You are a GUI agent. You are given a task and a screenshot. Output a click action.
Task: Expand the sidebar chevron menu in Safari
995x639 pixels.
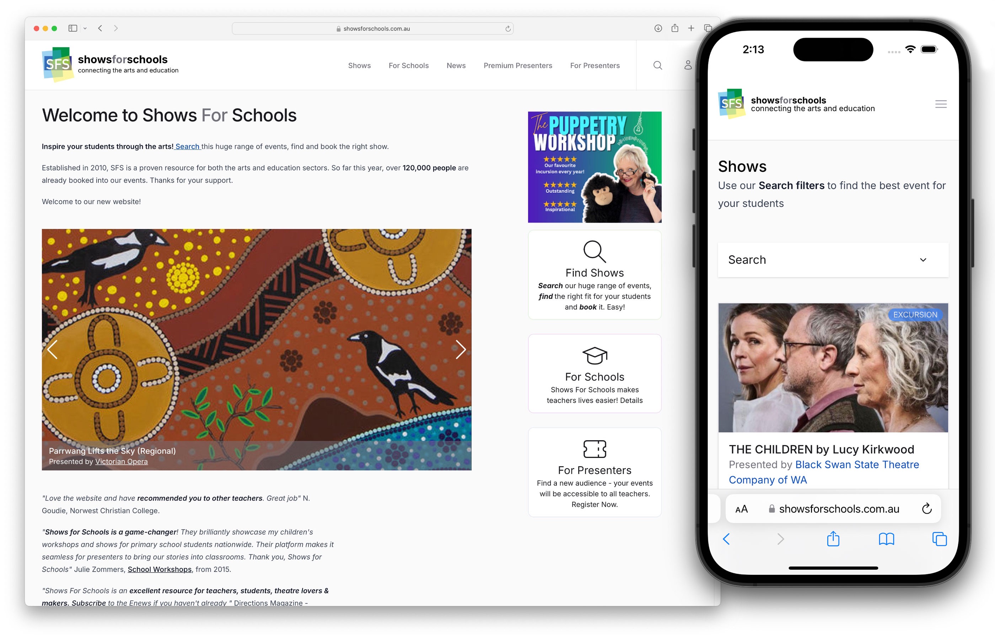coord(85,28)
